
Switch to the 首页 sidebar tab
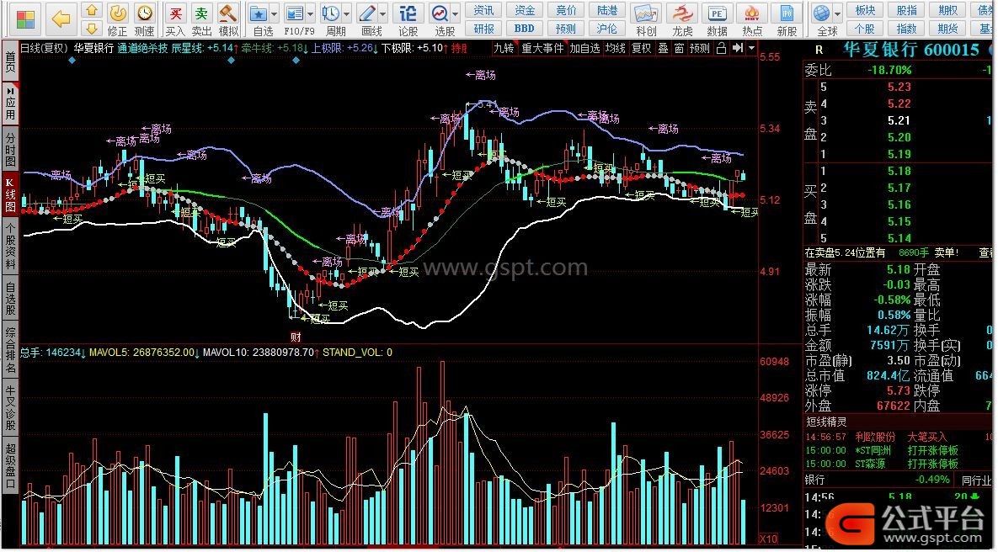coord(10,61)
